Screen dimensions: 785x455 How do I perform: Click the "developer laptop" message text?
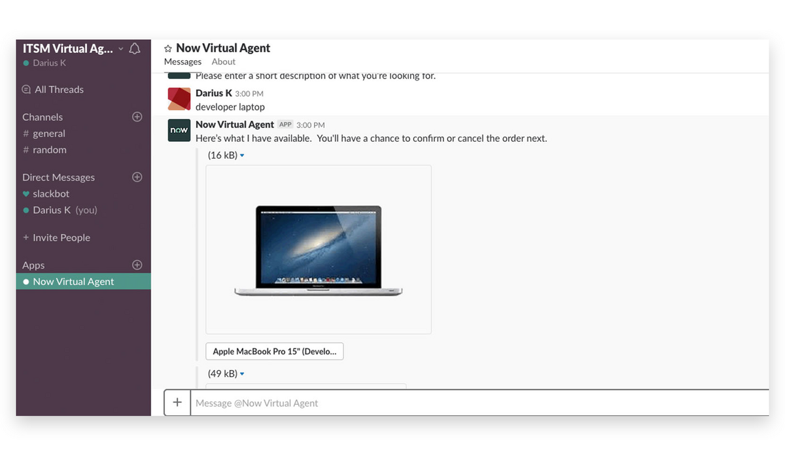(x=230, y=107)
